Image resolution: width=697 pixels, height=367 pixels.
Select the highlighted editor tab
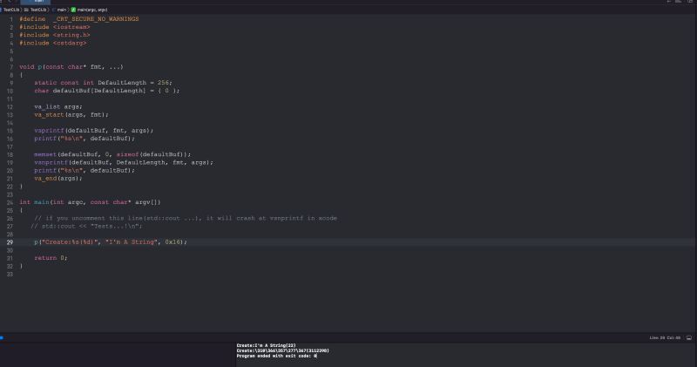(35, 2)
